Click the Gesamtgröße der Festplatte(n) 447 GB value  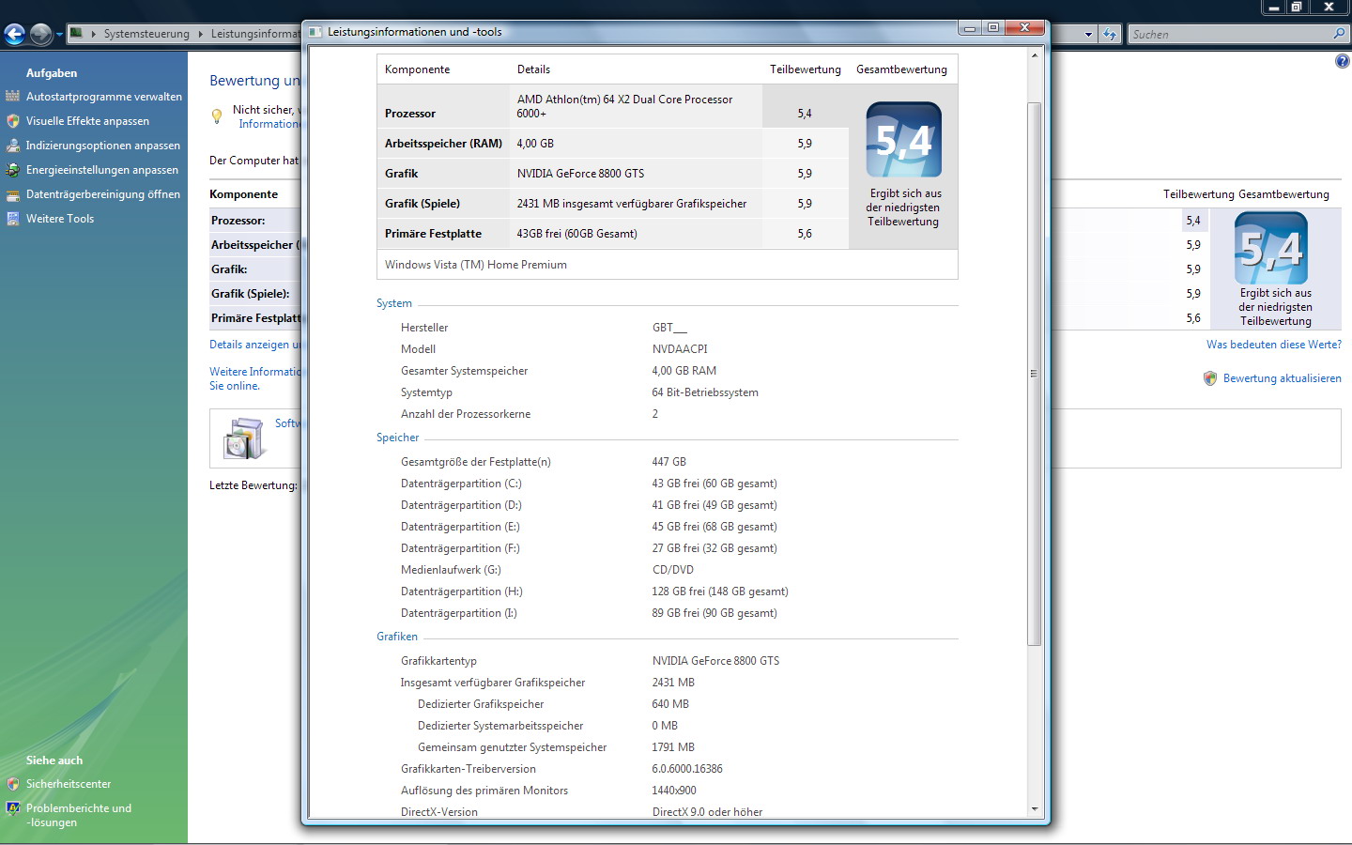pos(669,462)
